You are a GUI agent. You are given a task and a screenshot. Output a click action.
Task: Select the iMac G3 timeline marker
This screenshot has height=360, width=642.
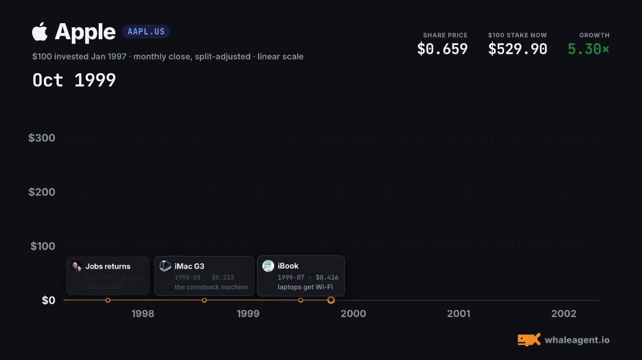(x=204, y=300)
